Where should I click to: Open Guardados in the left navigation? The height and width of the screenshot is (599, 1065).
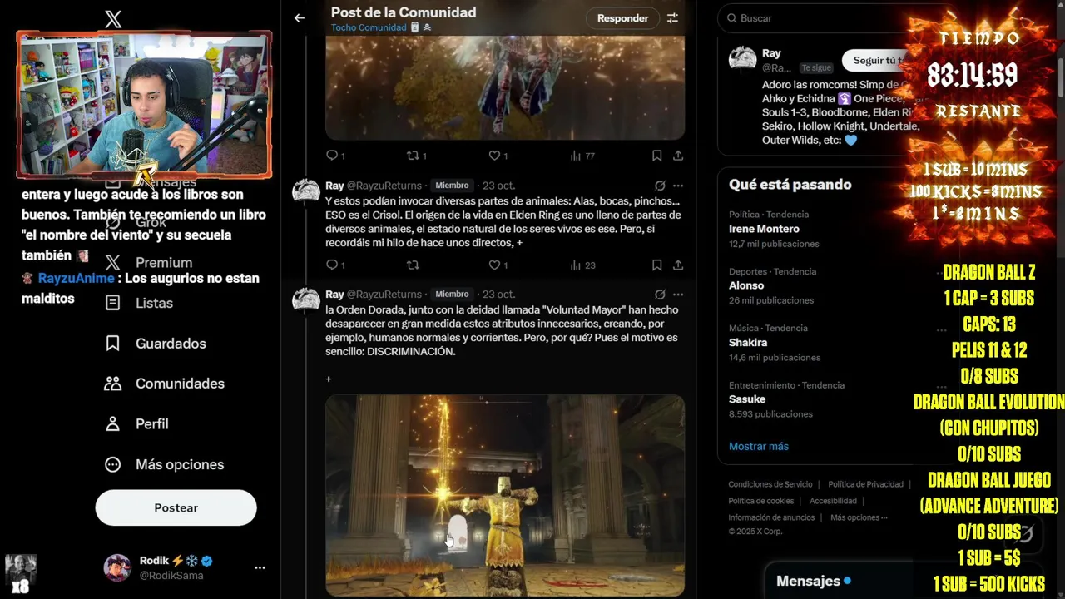(x=156, y=344)
